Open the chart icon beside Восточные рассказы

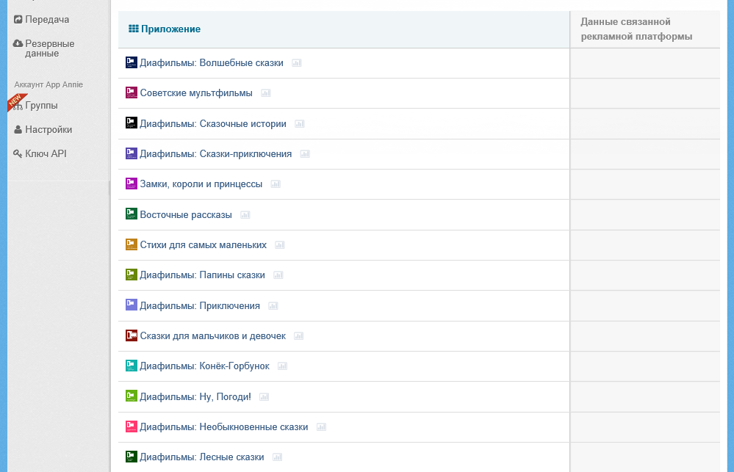tap(245, 215)
